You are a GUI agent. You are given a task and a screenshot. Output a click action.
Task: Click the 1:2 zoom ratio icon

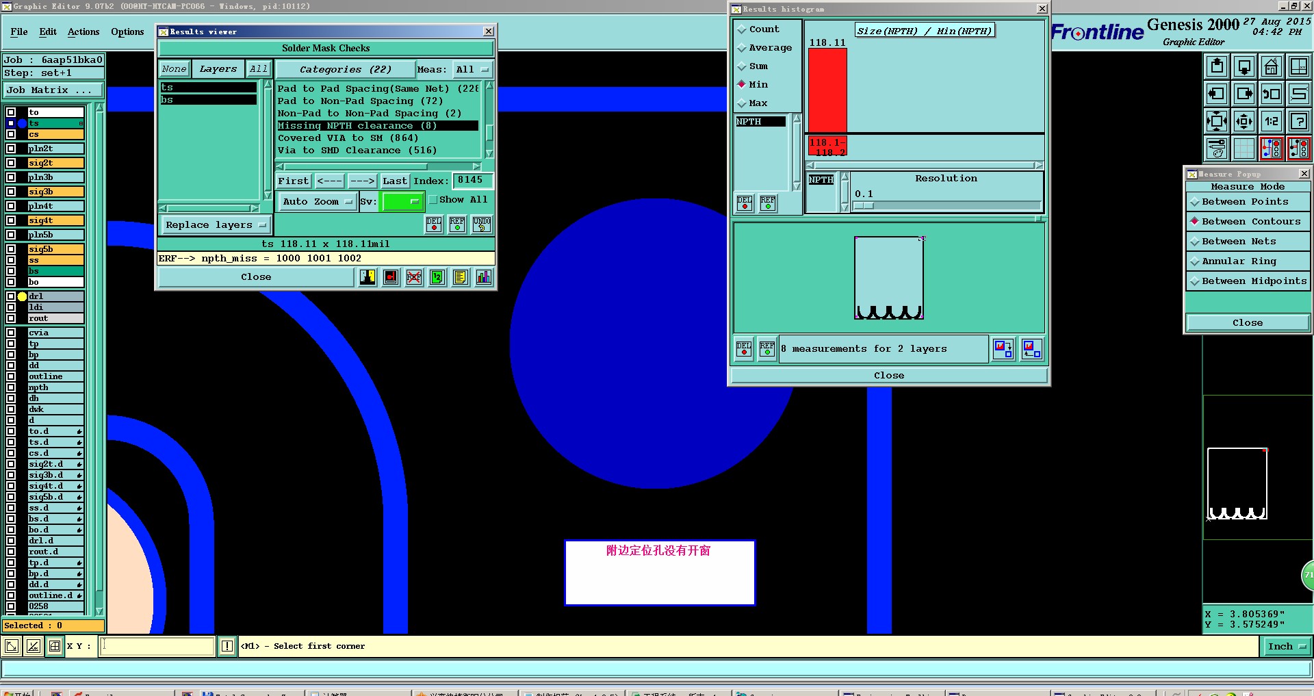(1272, 121)
